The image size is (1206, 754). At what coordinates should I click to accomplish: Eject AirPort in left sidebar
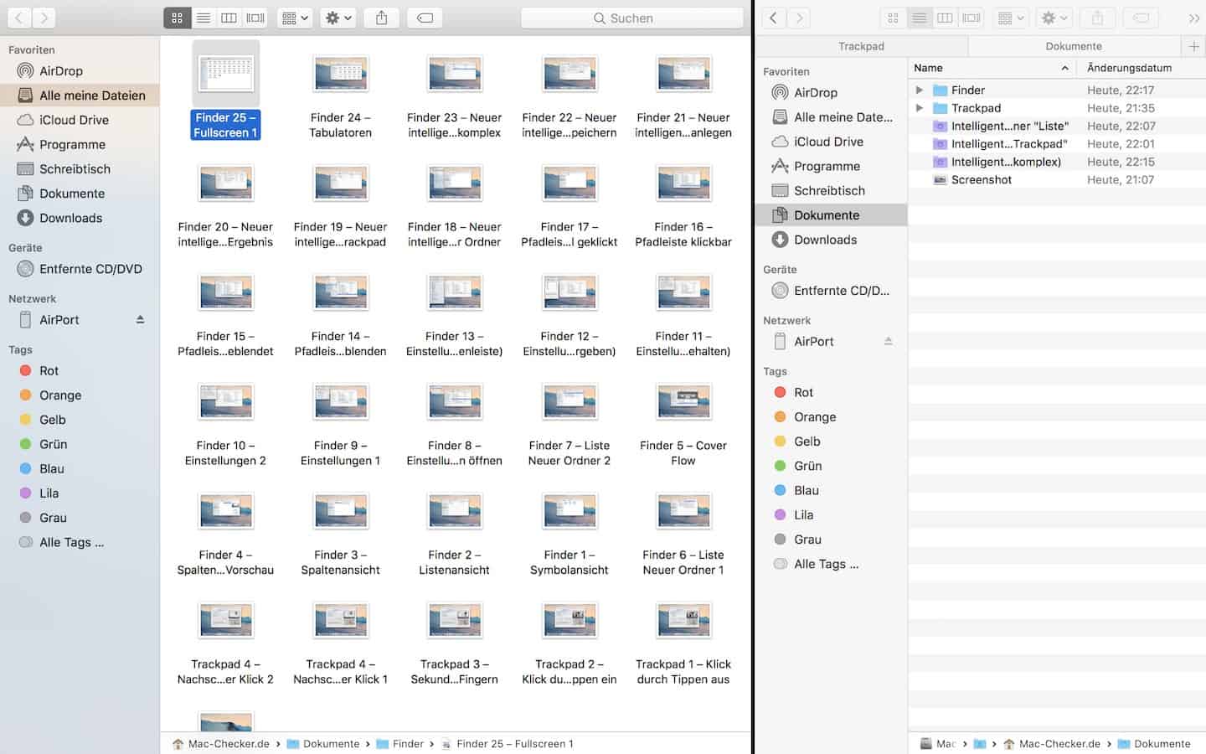pos(140,320)
